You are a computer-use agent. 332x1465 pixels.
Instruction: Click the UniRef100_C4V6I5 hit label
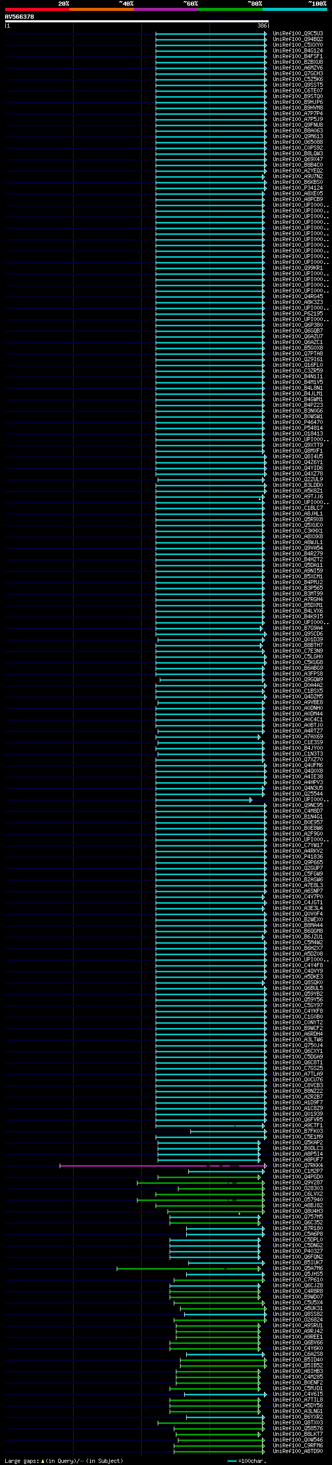[x=298, y=1394]
